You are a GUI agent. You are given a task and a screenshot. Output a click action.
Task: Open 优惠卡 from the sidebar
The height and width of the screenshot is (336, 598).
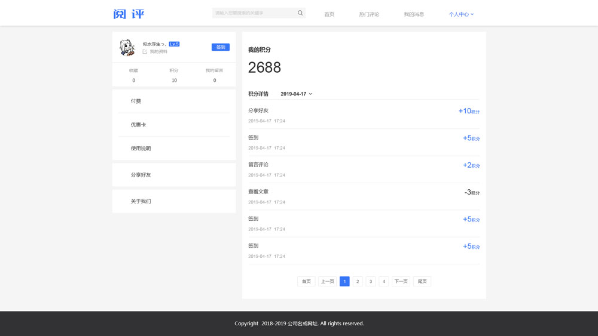click(138, 125)
